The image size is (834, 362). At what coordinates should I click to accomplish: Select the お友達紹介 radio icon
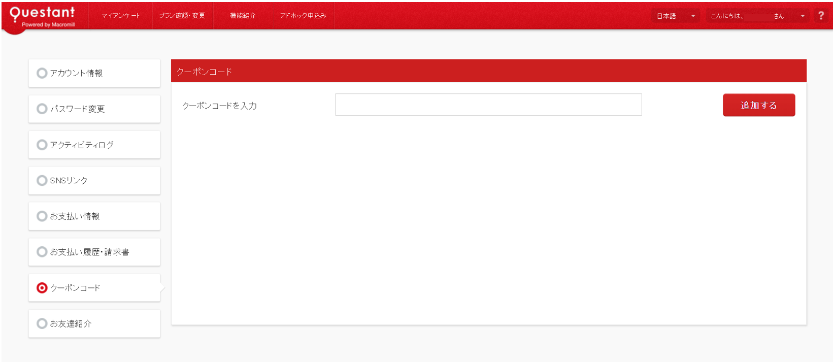click(x=42, y=323)
